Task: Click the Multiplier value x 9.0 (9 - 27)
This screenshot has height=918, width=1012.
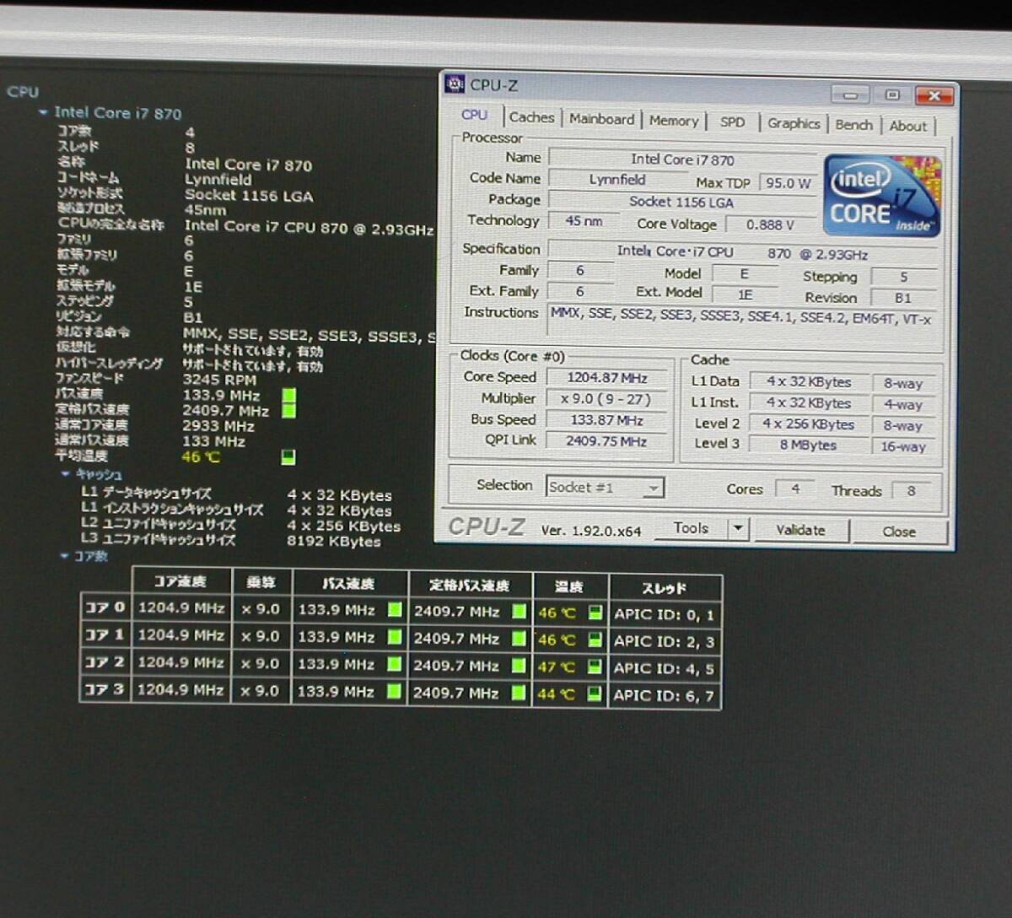Action: [606, 399]
